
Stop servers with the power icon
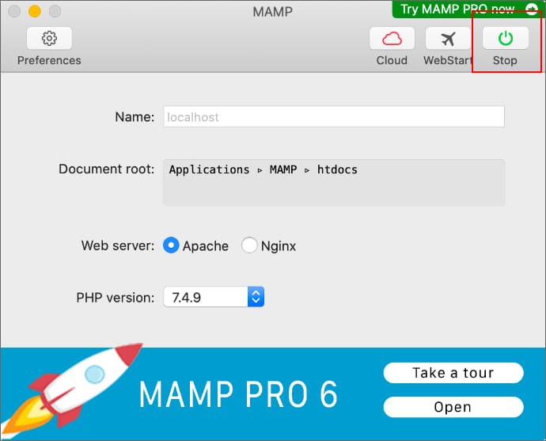(x=505, y=38)
